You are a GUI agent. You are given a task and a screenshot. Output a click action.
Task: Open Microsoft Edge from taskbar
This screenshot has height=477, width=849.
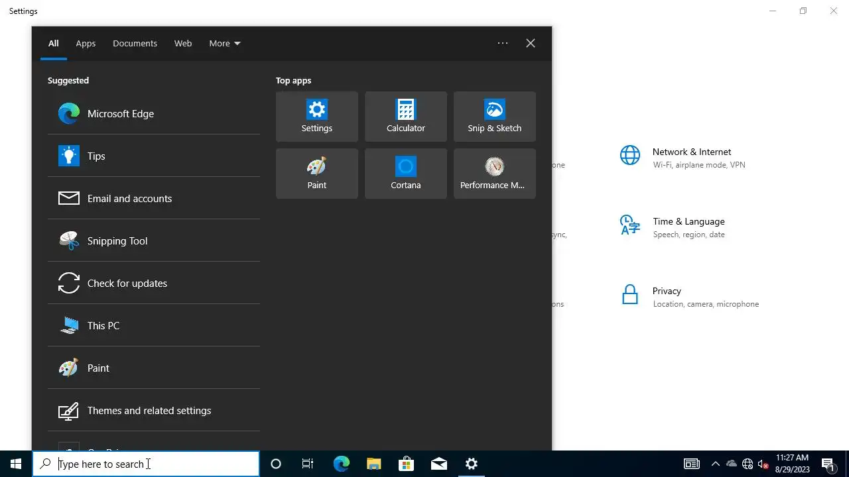tap(341, 464)
